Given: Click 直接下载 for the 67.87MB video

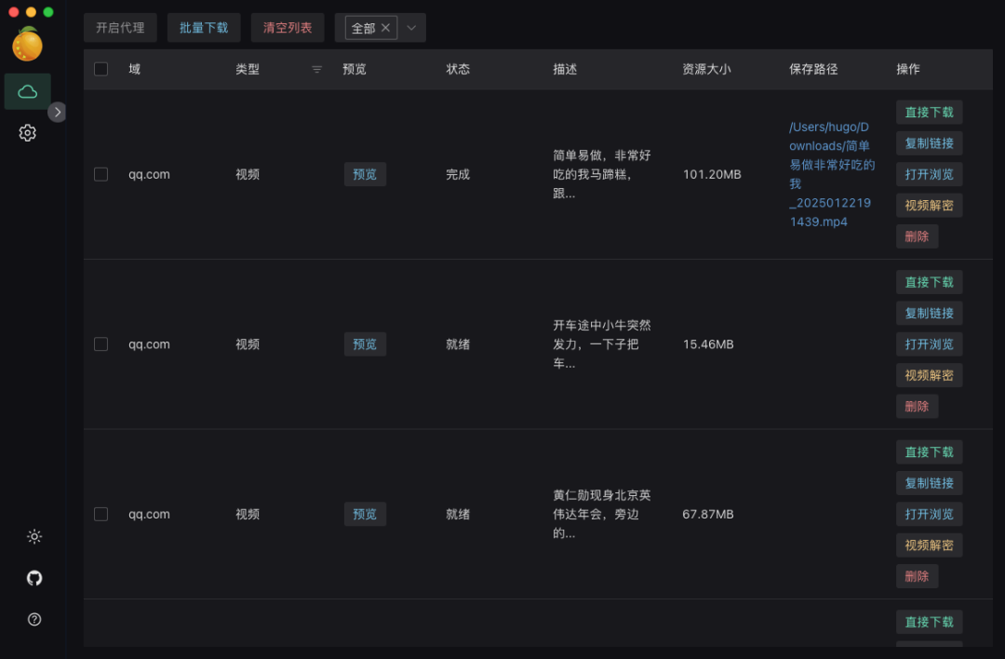Looking at the screenshot, I should click(930, 452).
